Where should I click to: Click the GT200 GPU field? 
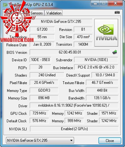pyautogui.click(x=42, y=29)
